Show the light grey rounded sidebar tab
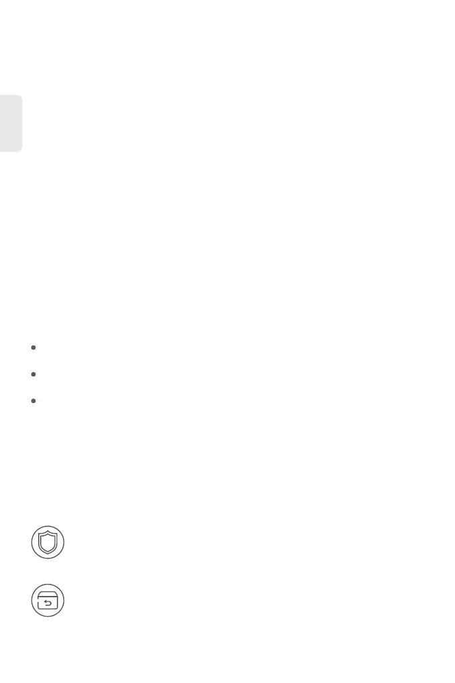Image resolution: width=455 pixels, height=683 pixels. (x=11, y=123)
